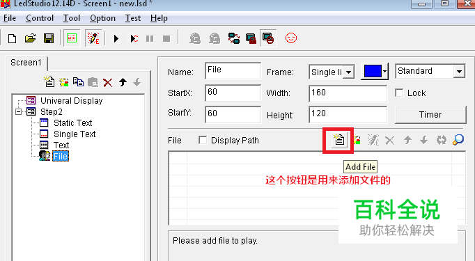475x261 pixels.
Task: Click the Add File button
Action: pyautogui.click(x=338, y=140)
